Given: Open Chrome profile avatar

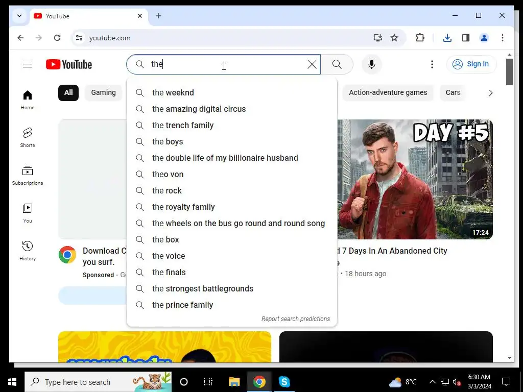Looking at the screenshot, I should [484, 38].
